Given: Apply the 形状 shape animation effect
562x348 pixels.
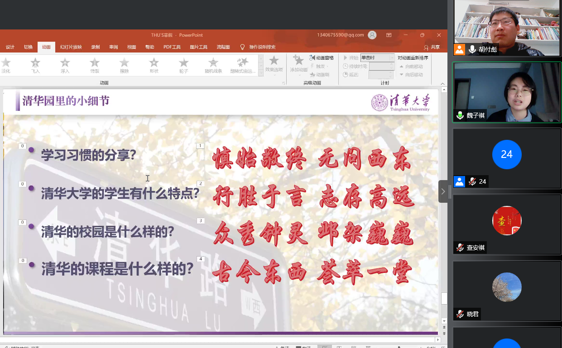Looking at the screenshot, I should (x=154, y=66).
